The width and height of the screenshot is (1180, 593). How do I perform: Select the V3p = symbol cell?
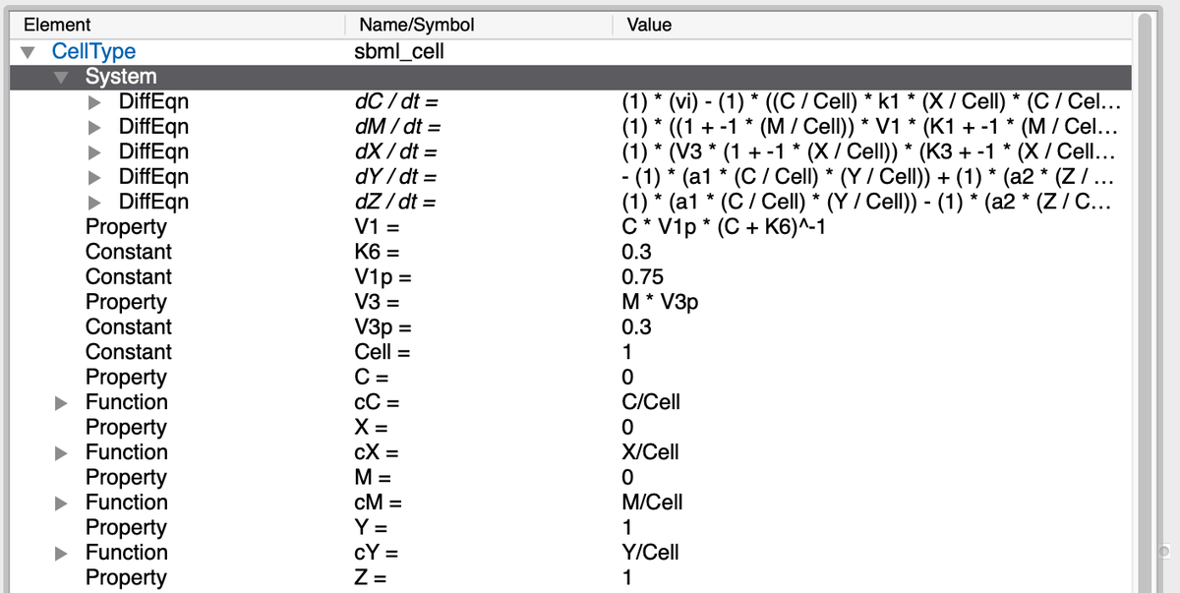pos(382,327)
